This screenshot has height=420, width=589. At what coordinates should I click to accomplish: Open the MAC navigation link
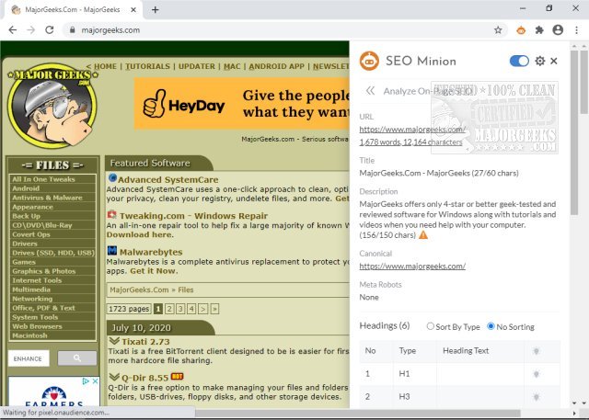pos(232,66)
